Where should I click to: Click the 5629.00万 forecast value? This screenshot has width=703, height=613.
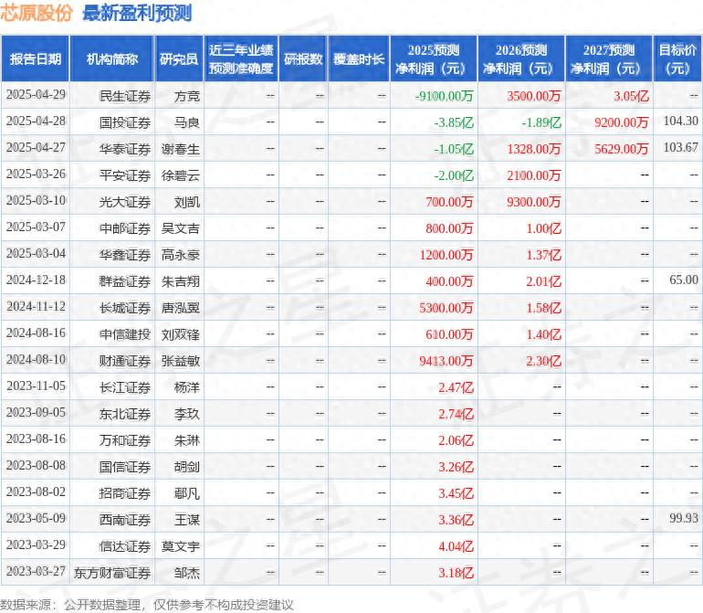click(622, 149)
